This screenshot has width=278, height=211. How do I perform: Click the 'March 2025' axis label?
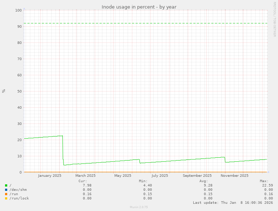pos(85,176)
